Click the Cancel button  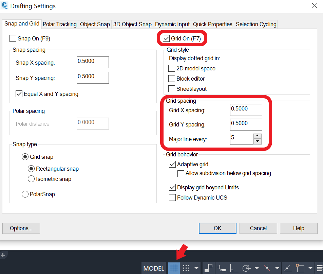pyautogui.click(x=258, y=228)
